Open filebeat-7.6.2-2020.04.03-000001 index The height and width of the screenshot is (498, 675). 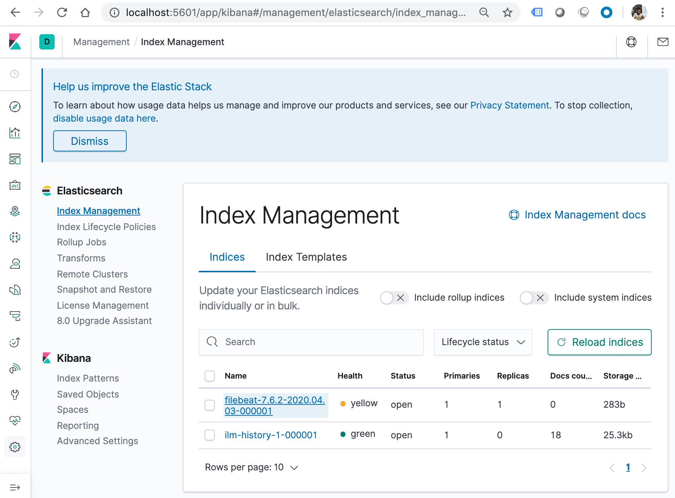[275, 406]
